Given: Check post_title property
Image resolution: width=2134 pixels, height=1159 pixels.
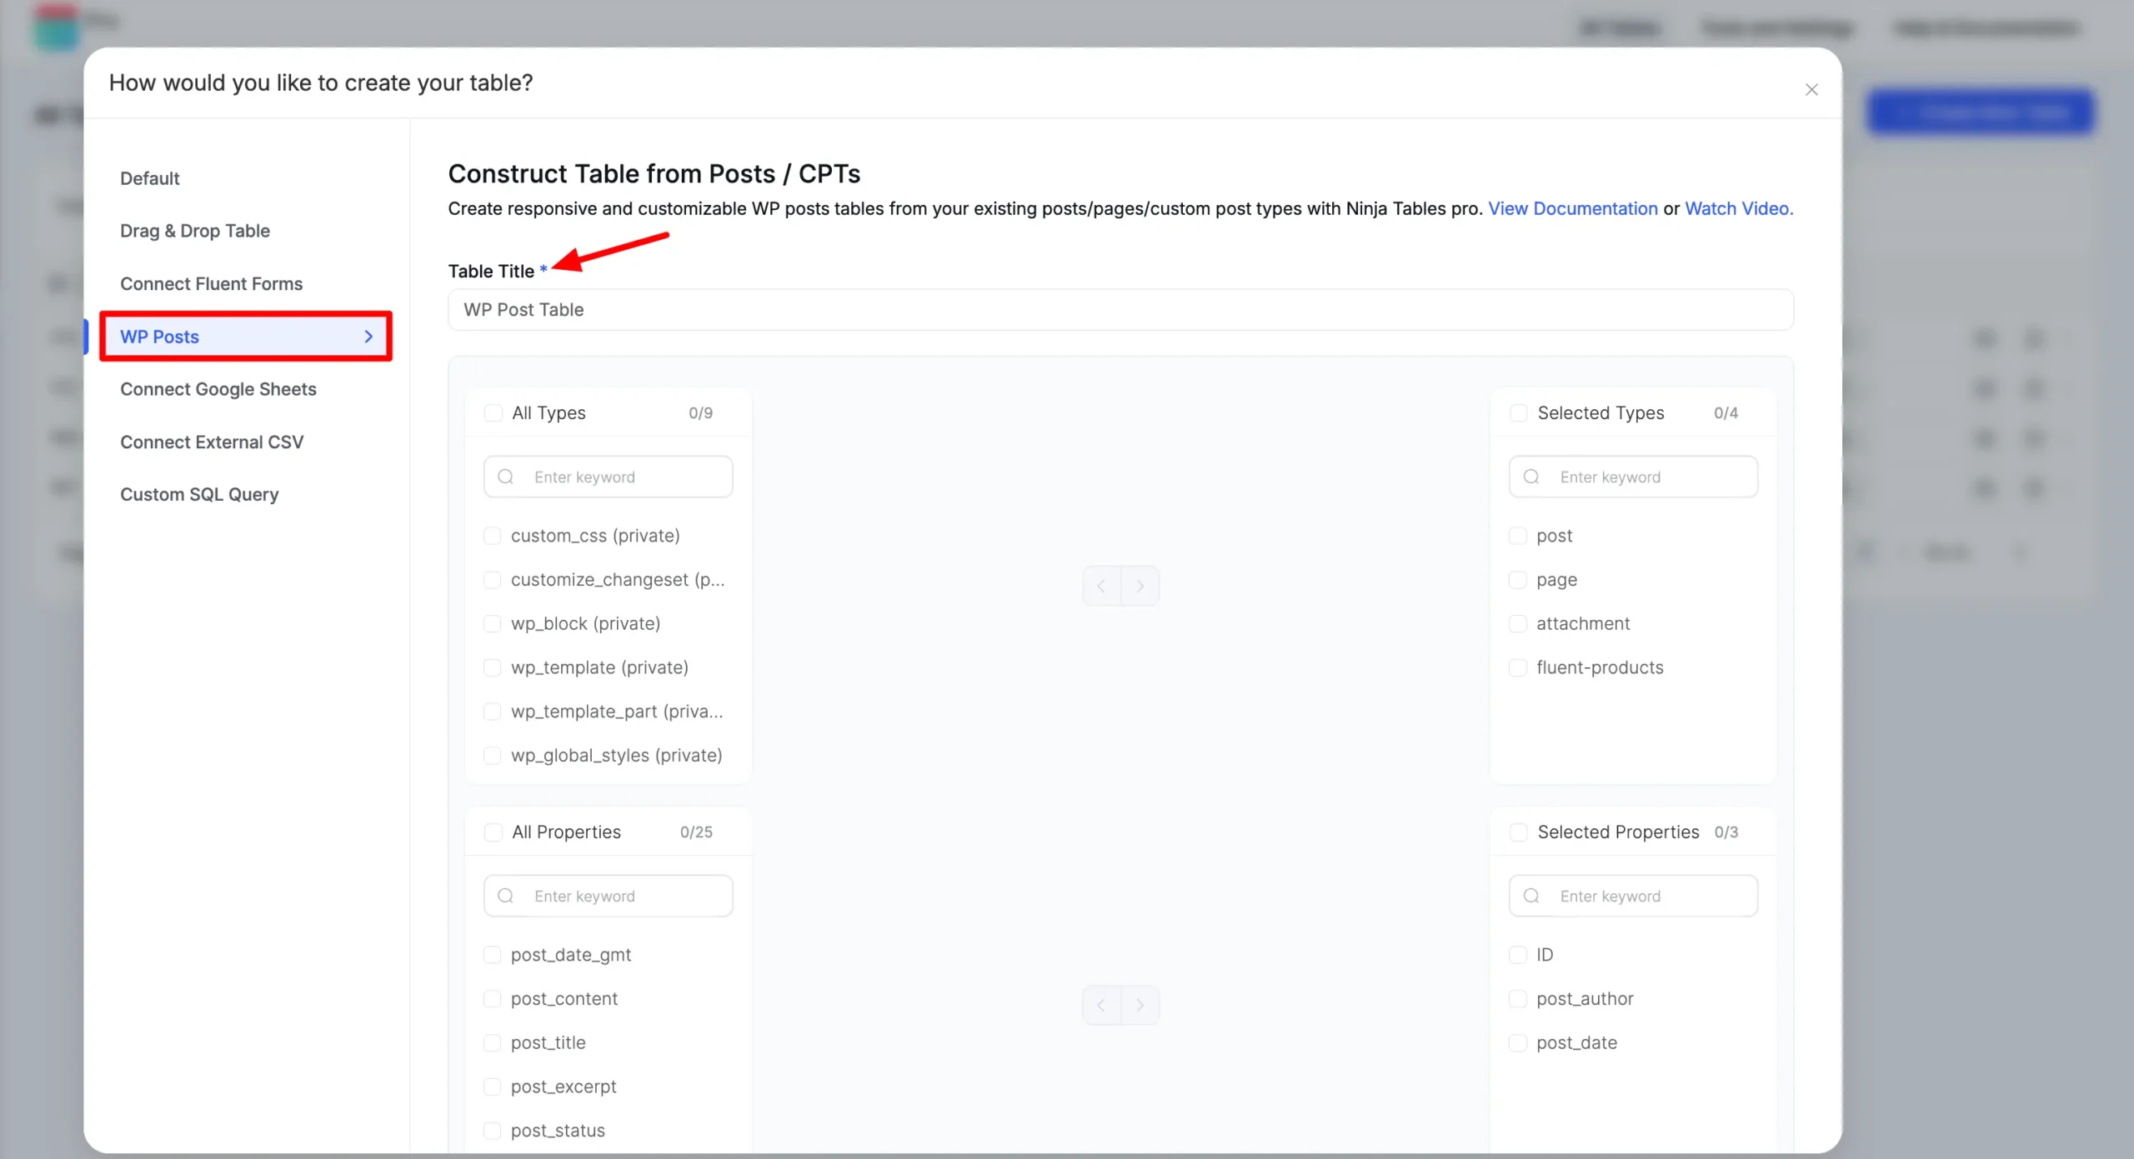Looking at the screenshot, I should (493, 1043).
